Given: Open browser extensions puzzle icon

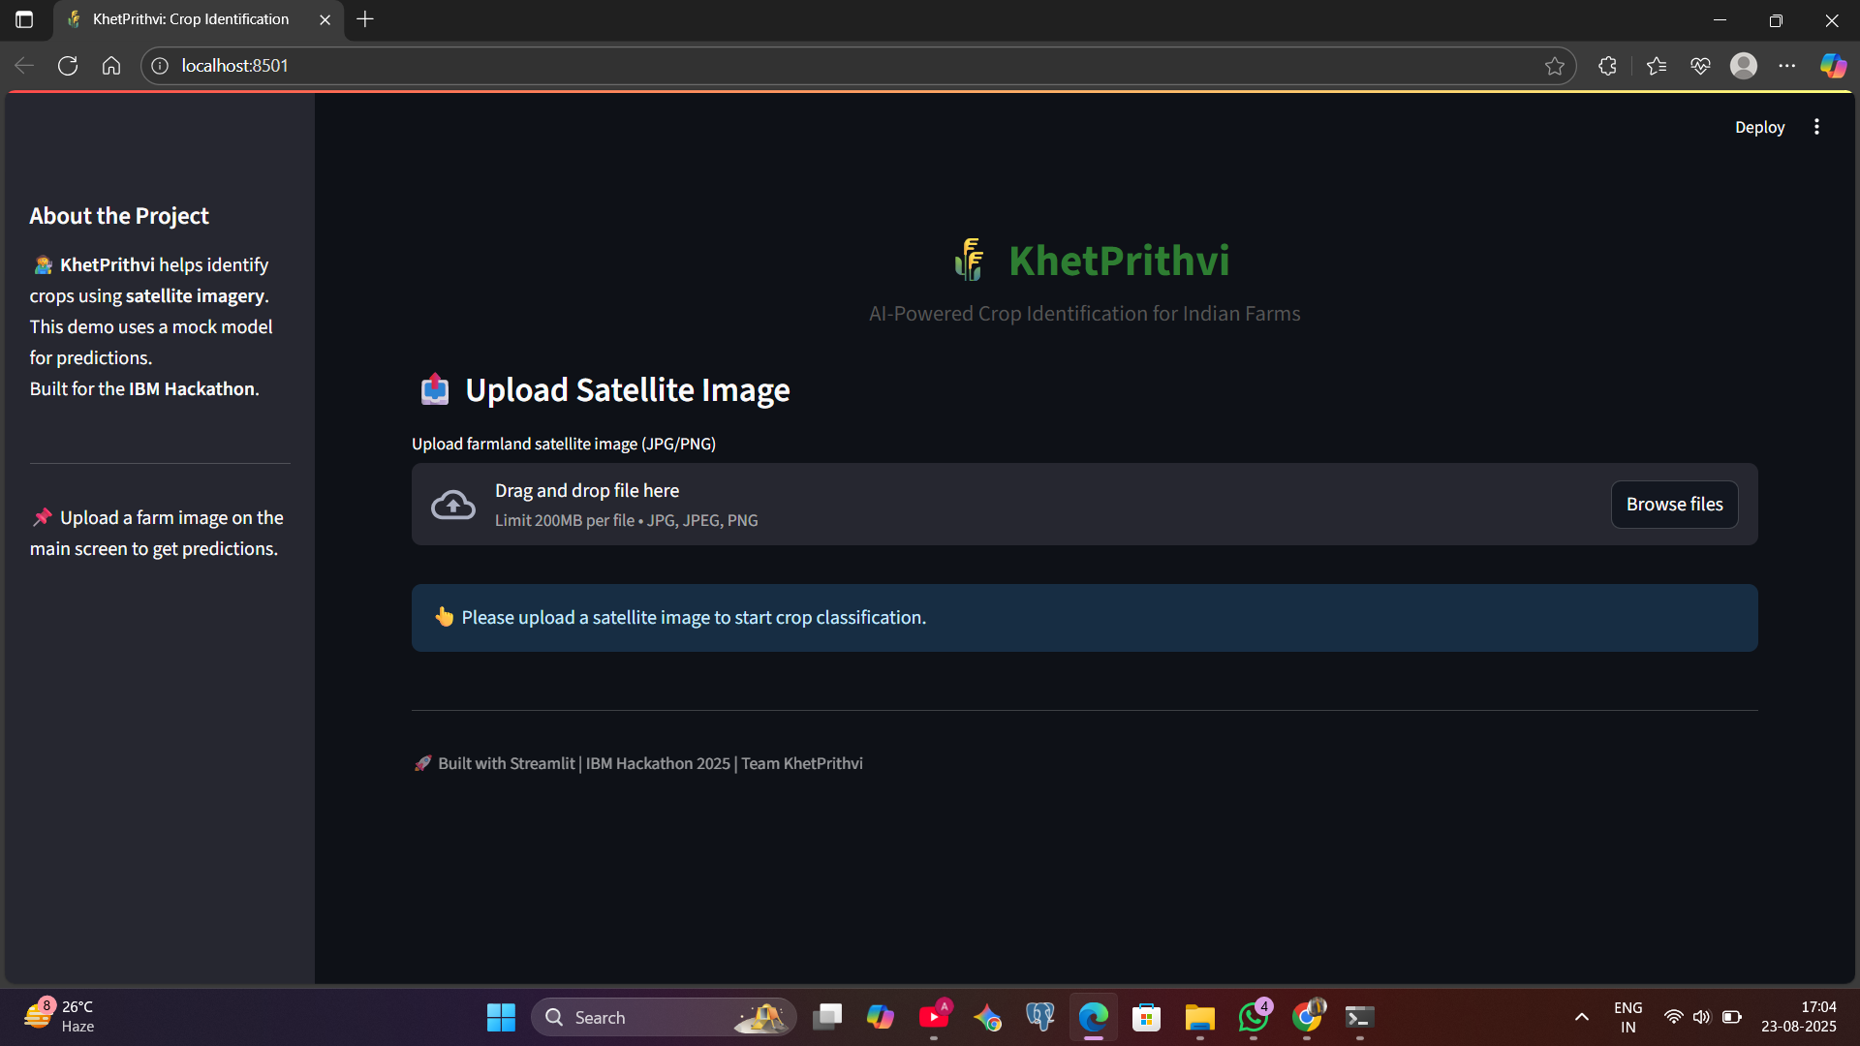Looking at the screenshot, I should click(1607, 66).
